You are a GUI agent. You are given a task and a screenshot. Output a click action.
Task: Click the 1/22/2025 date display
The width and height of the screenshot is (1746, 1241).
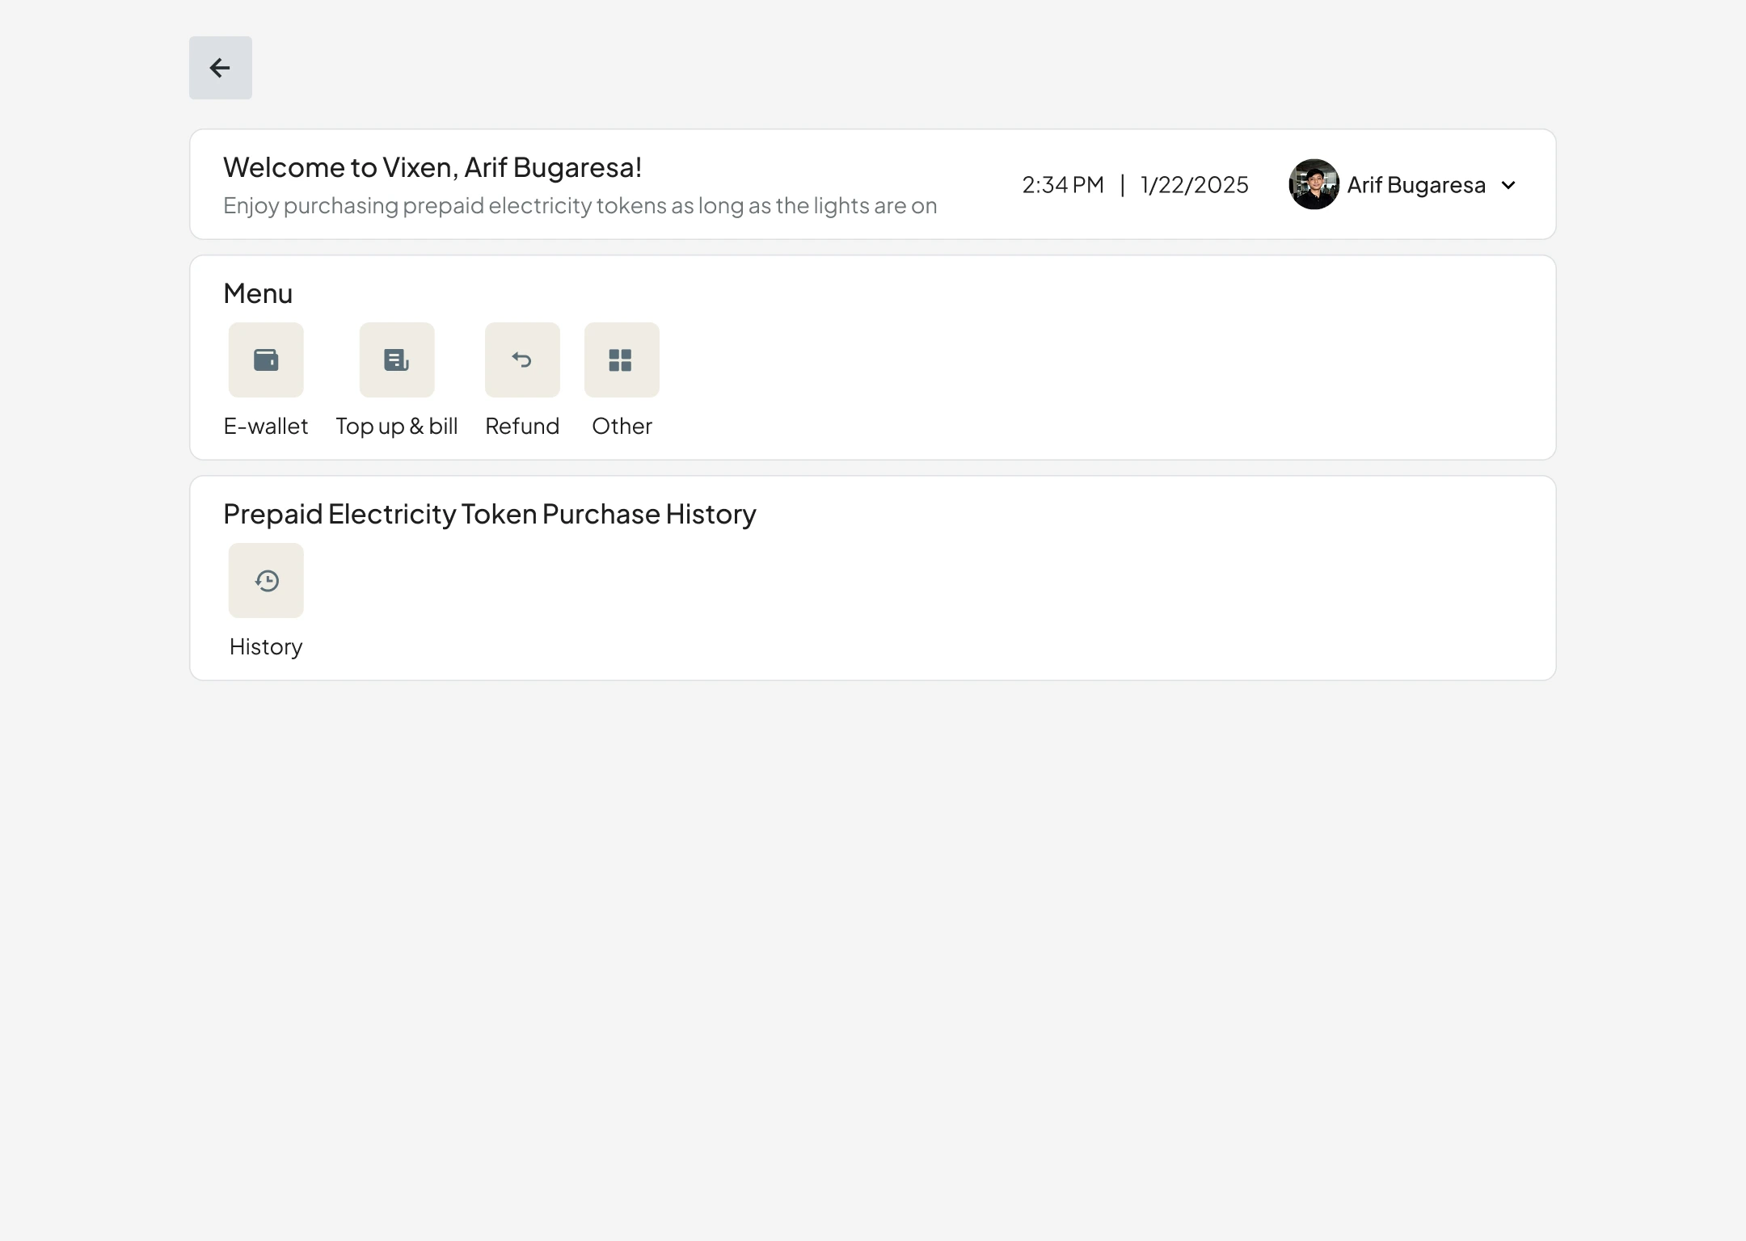tap(1194, 185)
